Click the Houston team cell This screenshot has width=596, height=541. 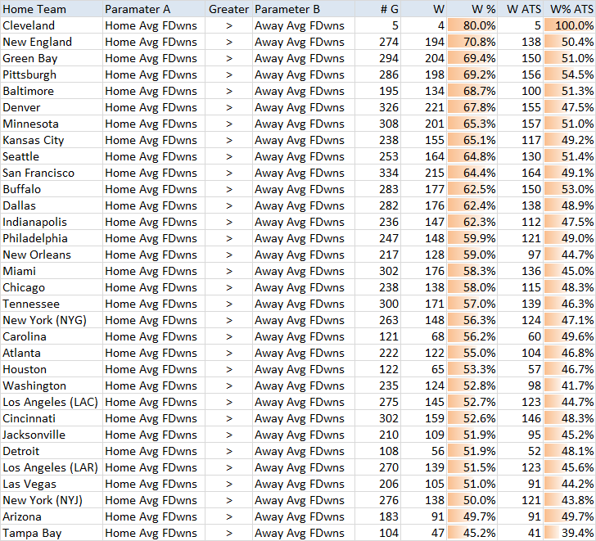[x=52, y=368]
